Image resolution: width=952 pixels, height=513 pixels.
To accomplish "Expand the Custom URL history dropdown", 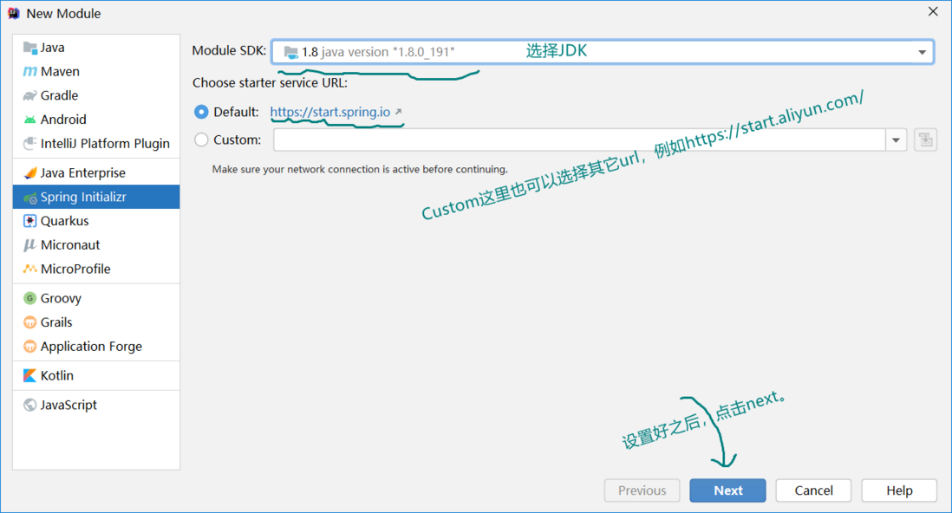I will pyautogui.click(x=897, y=140).
